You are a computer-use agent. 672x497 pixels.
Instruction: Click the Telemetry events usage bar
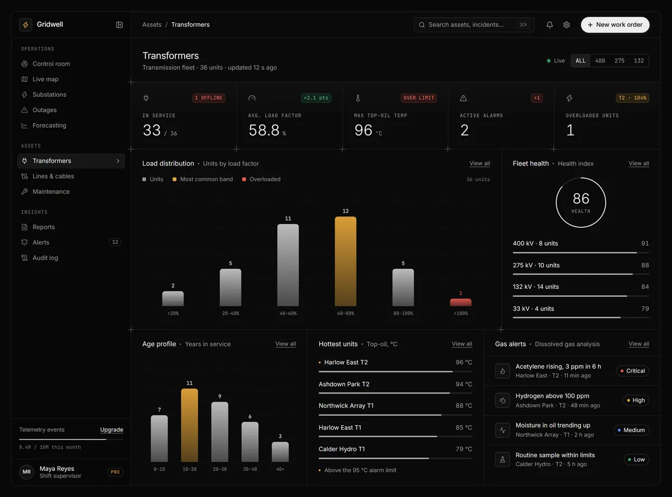pyautogui.click(x=71, y=439)
